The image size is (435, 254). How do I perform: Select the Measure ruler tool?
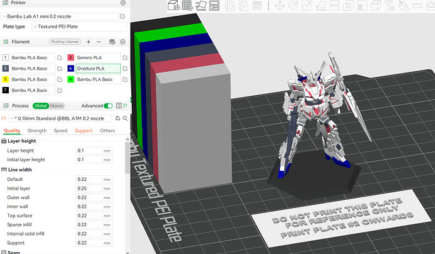[417, 5]
